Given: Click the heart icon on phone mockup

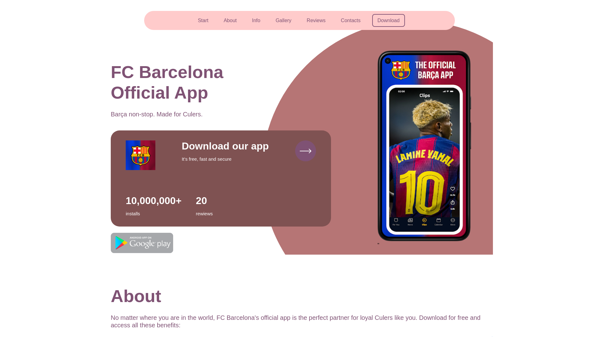Looking at the screenshot, I should (x=452, y=189).
